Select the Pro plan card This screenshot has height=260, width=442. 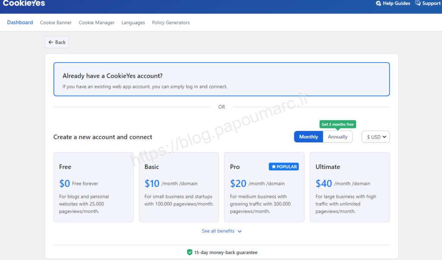tap(264, 187)
